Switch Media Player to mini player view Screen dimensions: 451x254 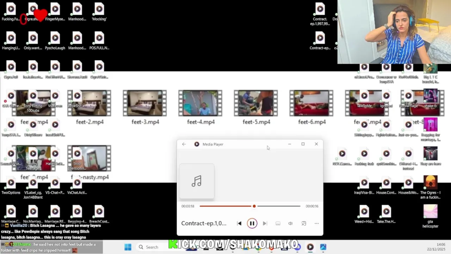tap(304, 223)
